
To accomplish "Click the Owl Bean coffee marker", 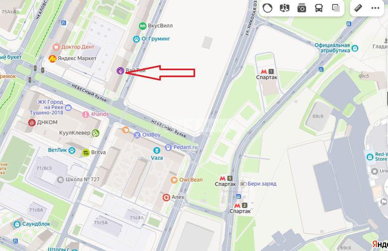I will (x=174, y=180).
